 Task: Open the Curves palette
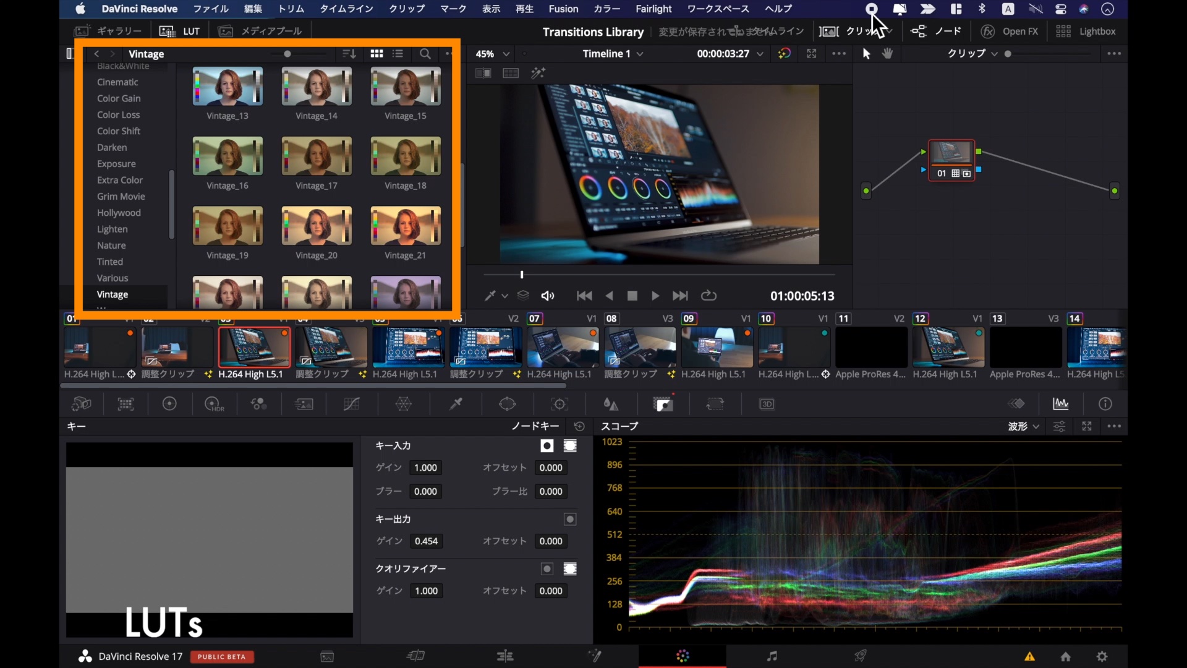(x=351, y=404)
